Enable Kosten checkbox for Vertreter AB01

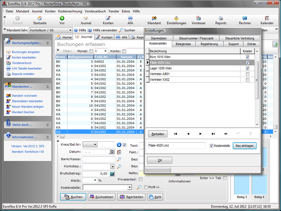point(248,74)
